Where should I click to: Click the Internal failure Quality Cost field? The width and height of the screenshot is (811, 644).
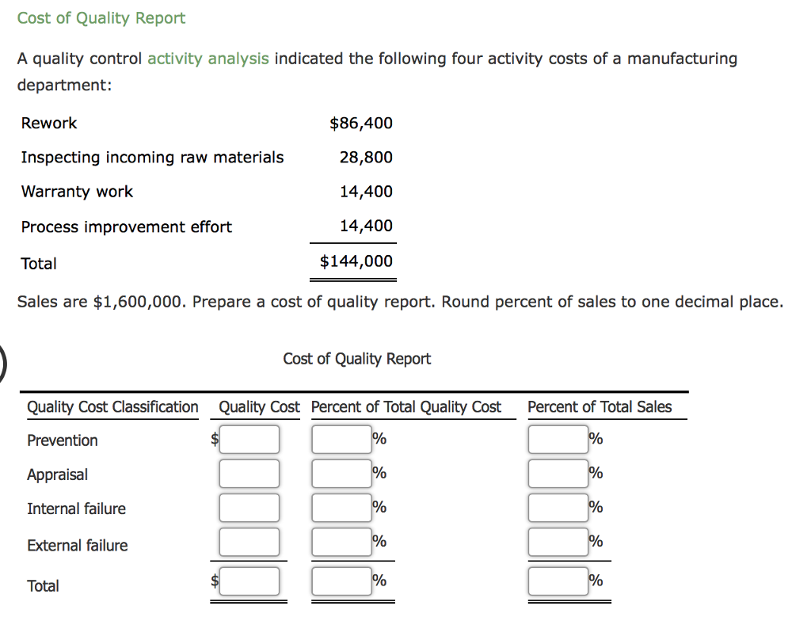point(249,508)
